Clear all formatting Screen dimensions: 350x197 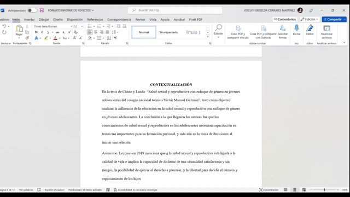(75, 32)
